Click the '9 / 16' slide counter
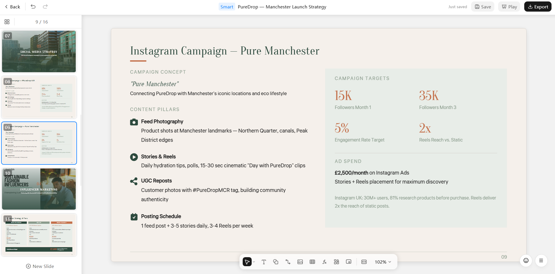555x274 pixels. (x=42, y=22)
